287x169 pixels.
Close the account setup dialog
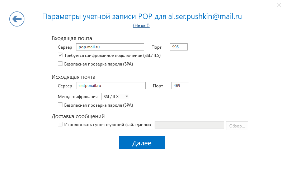pos(279,5)
